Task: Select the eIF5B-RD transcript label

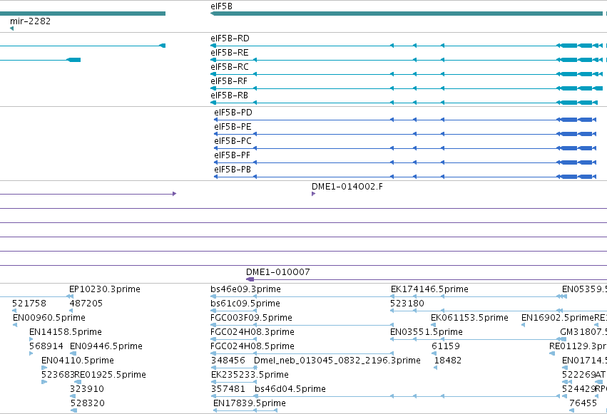Action: (230, 38)
